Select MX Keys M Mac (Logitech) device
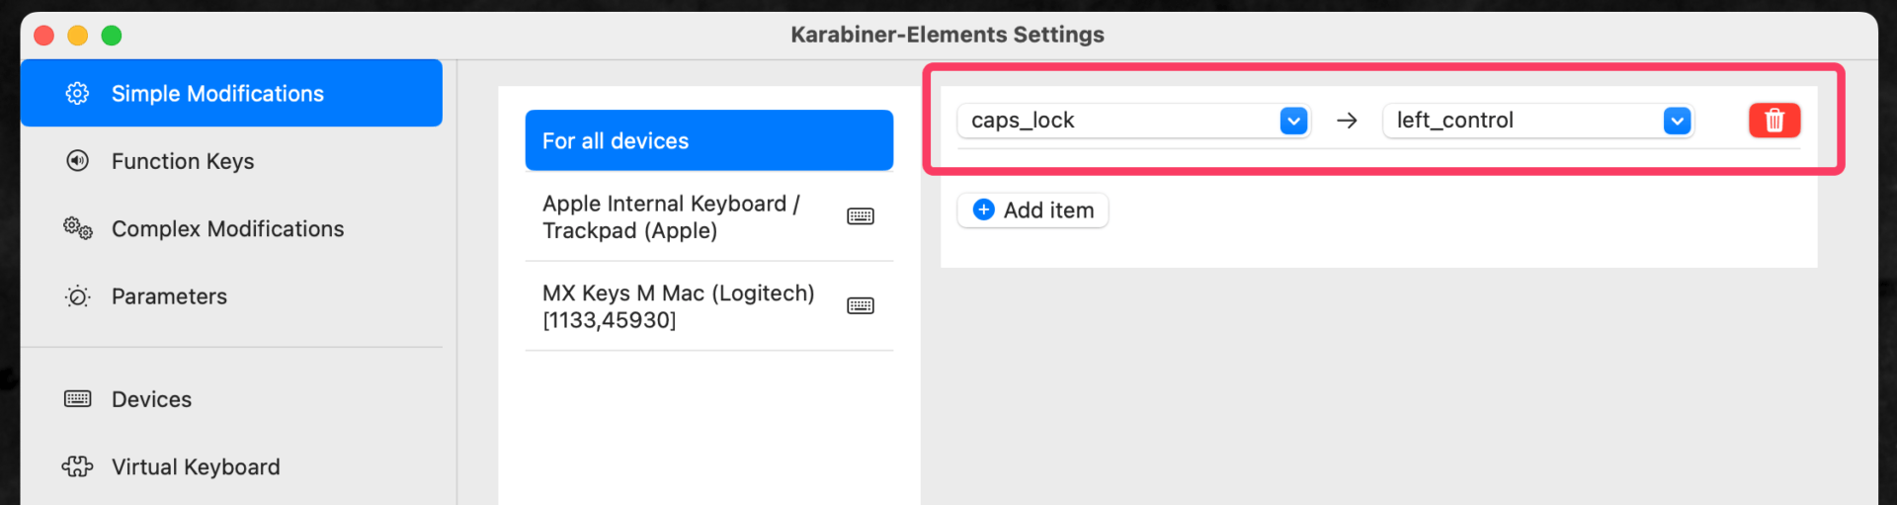Screen dimensions: 1897x505 tap(682, 306)
